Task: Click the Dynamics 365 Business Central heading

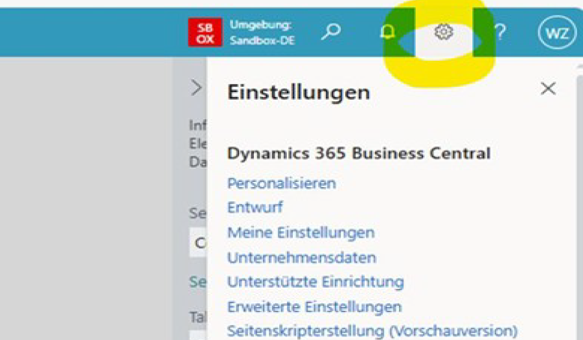Action: click(x=358, y=153)
